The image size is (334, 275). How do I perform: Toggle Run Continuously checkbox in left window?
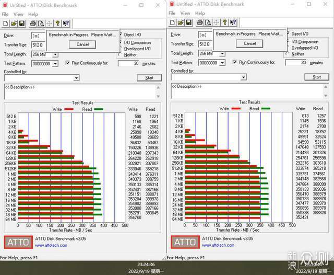(x=67, y=63)
